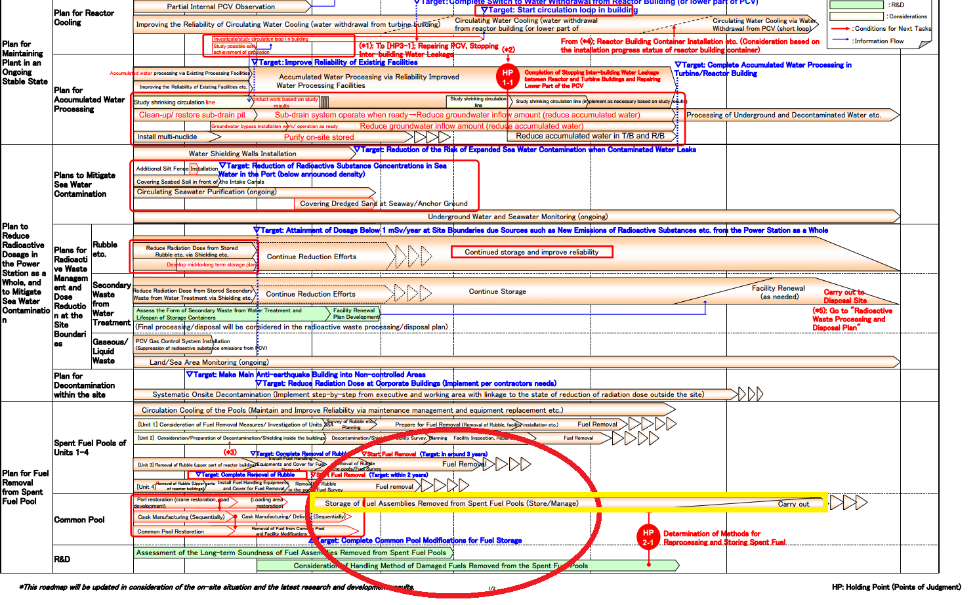Image resolution: width=977 pixels, height=605 pixels.
Task: Click 'Additional Silt Fence Installation' bar
Action: pyautogui.click(x=177, y=169)
